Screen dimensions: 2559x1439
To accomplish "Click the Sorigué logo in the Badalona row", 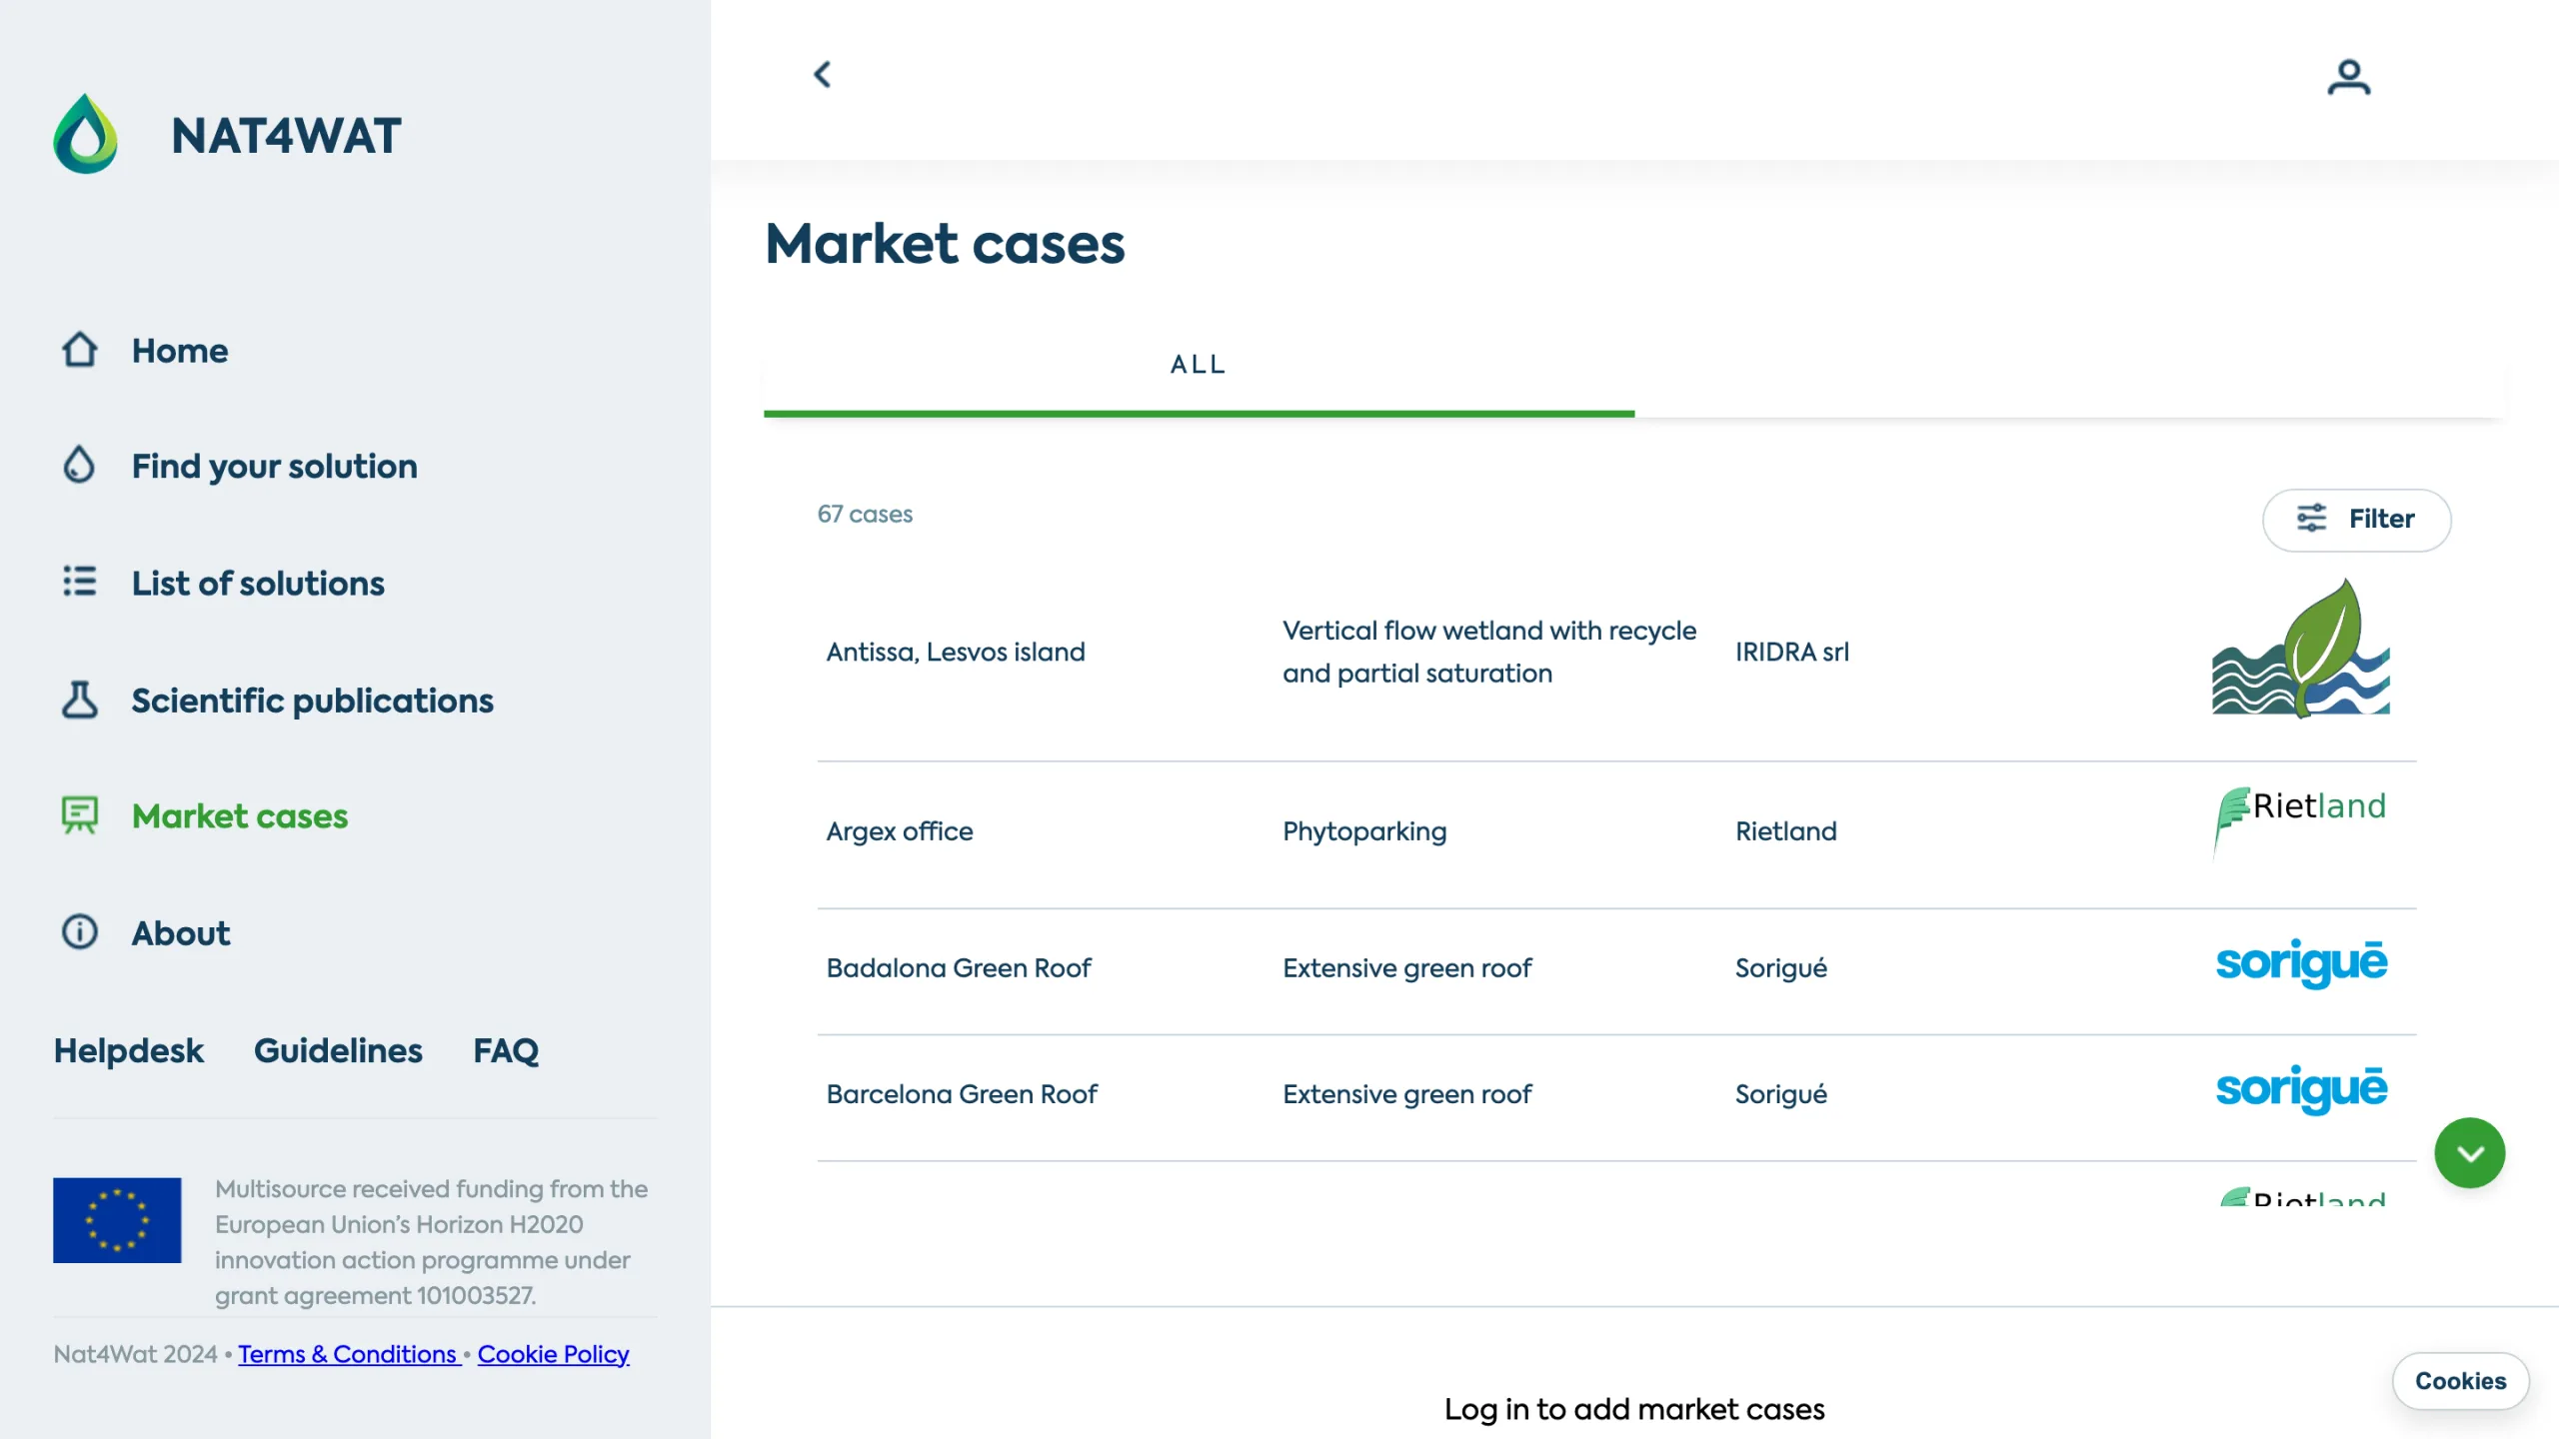I will [x=2301, y=964].
